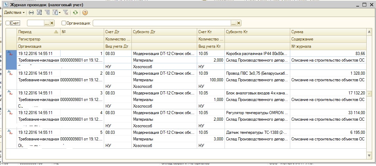The width and height of the screenshot is (376, 166).
Task: Refresh the journal list
Action: [75, 12]
